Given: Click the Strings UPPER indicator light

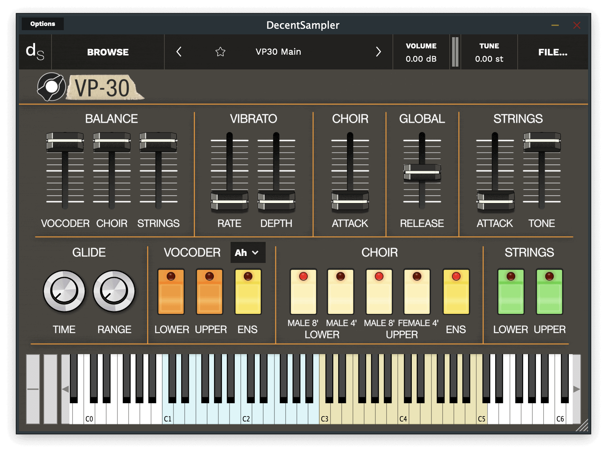Looking at the screenshot, I should [x=549, y=277].
